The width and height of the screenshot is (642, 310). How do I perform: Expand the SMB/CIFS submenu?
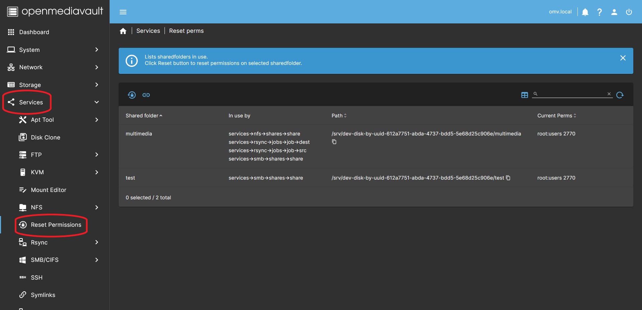[x=97, y=260]
